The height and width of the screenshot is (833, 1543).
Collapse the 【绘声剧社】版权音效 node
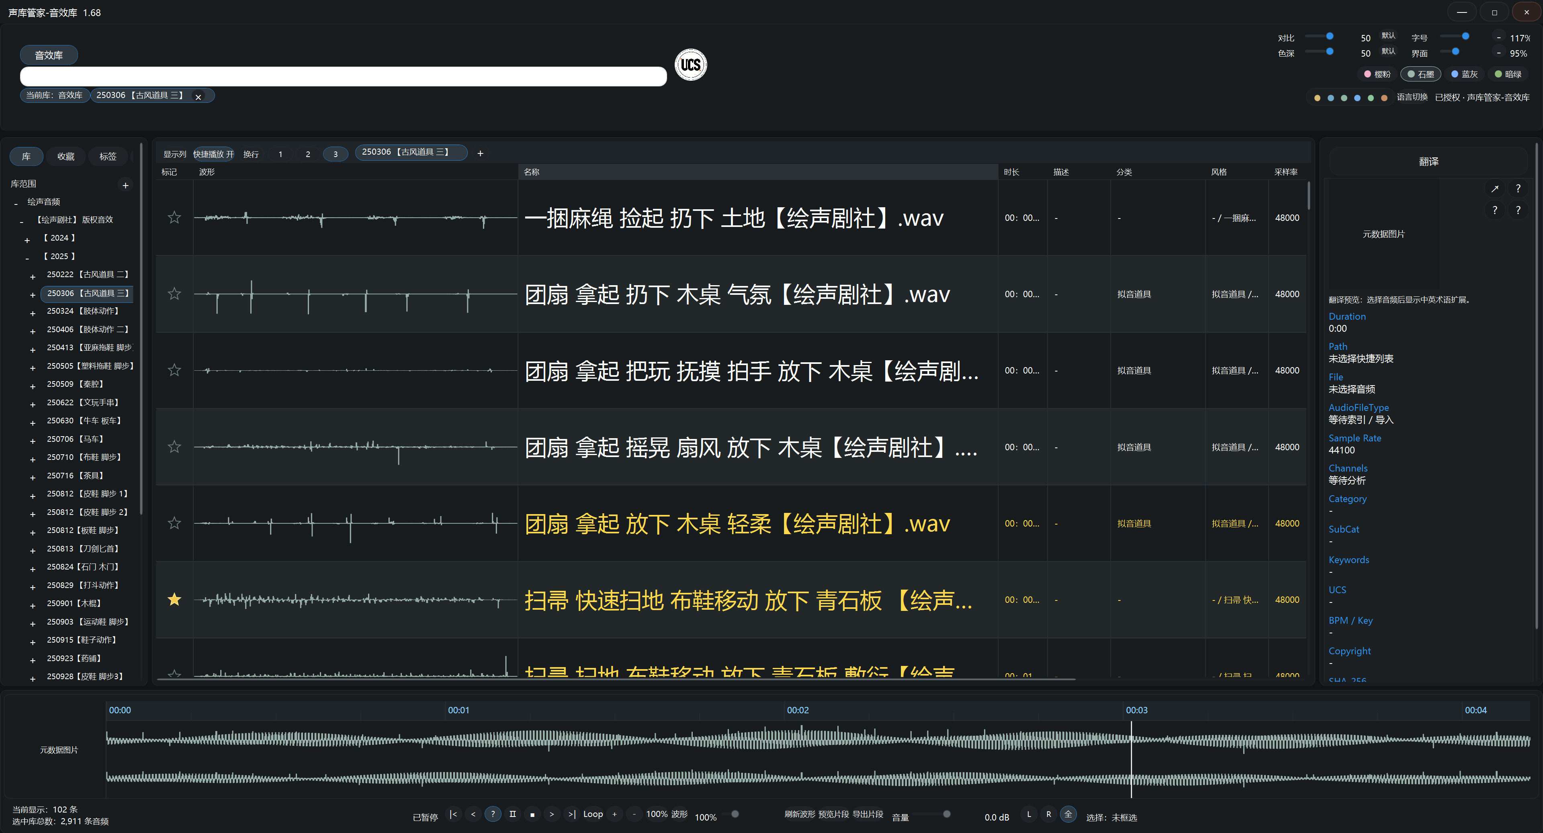[x=22, y=222]
